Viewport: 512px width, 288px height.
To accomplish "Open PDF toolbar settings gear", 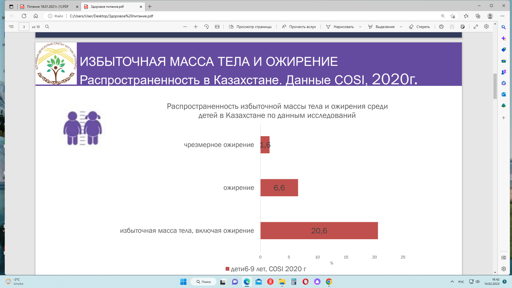I will (x=486, y=26).
